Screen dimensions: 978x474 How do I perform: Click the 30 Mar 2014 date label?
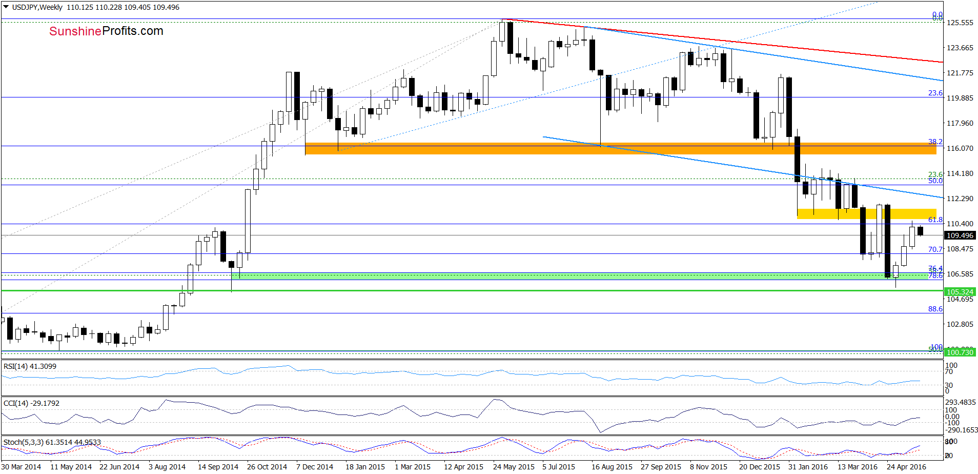click(x=21, y=467)
